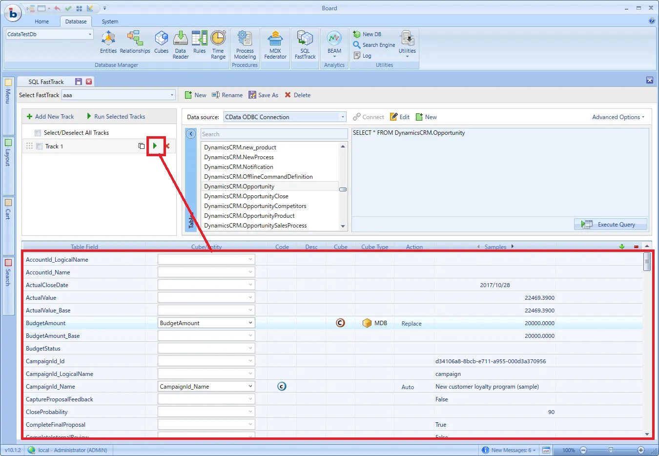Viewport: 659px width, 456px height.
Task: Click the Cubes icon in ribbon
Action: coord(161,39)
